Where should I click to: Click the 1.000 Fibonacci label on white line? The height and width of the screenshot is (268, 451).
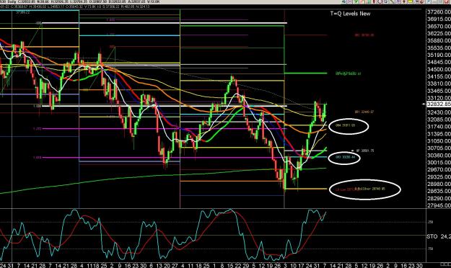(x=38, y=107)
